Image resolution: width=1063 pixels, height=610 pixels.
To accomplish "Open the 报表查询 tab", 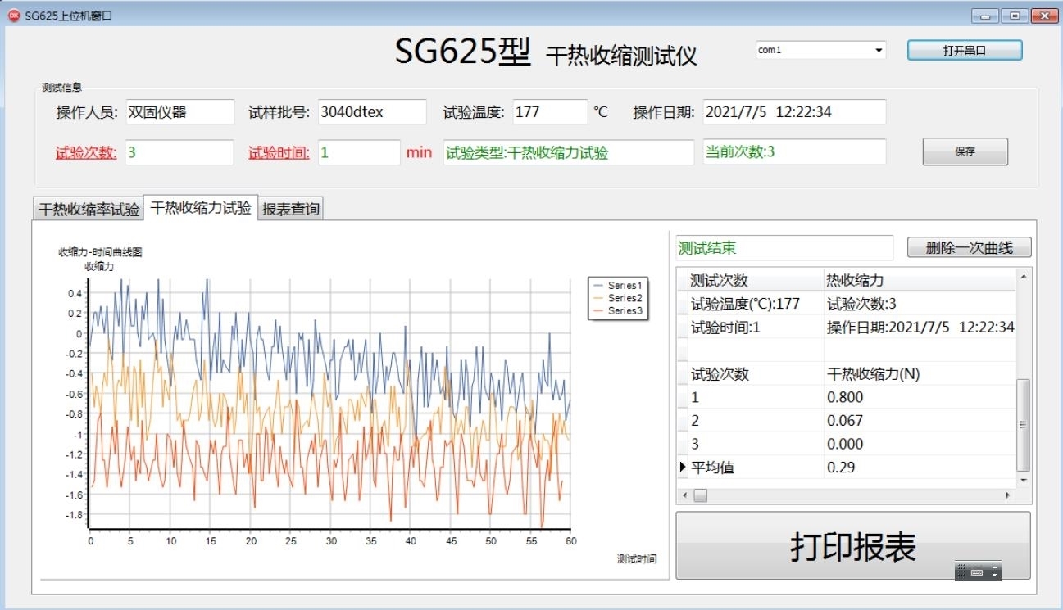I will pos(290,210).
